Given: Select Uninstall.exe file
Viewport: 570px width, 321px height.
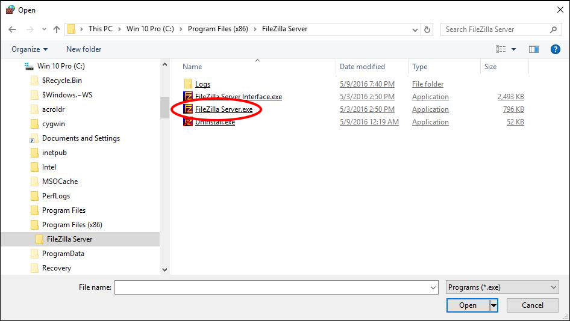Looking at the screenshot, I should [x=215, y=122].
